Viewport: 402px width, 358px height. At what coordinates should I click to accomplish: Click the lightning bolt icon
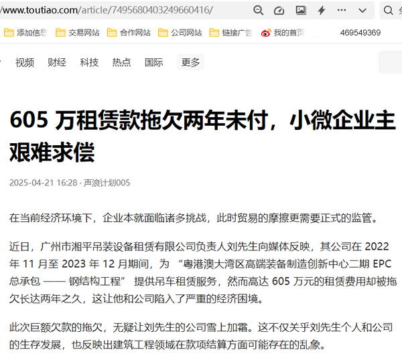coord(322,10)
